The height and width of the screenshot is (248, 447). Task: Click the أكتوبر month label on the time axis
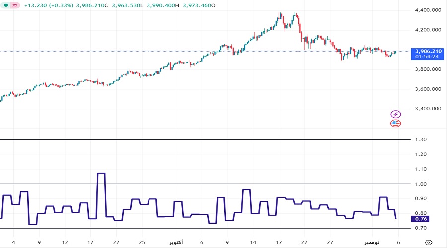[x=175, y=242]
